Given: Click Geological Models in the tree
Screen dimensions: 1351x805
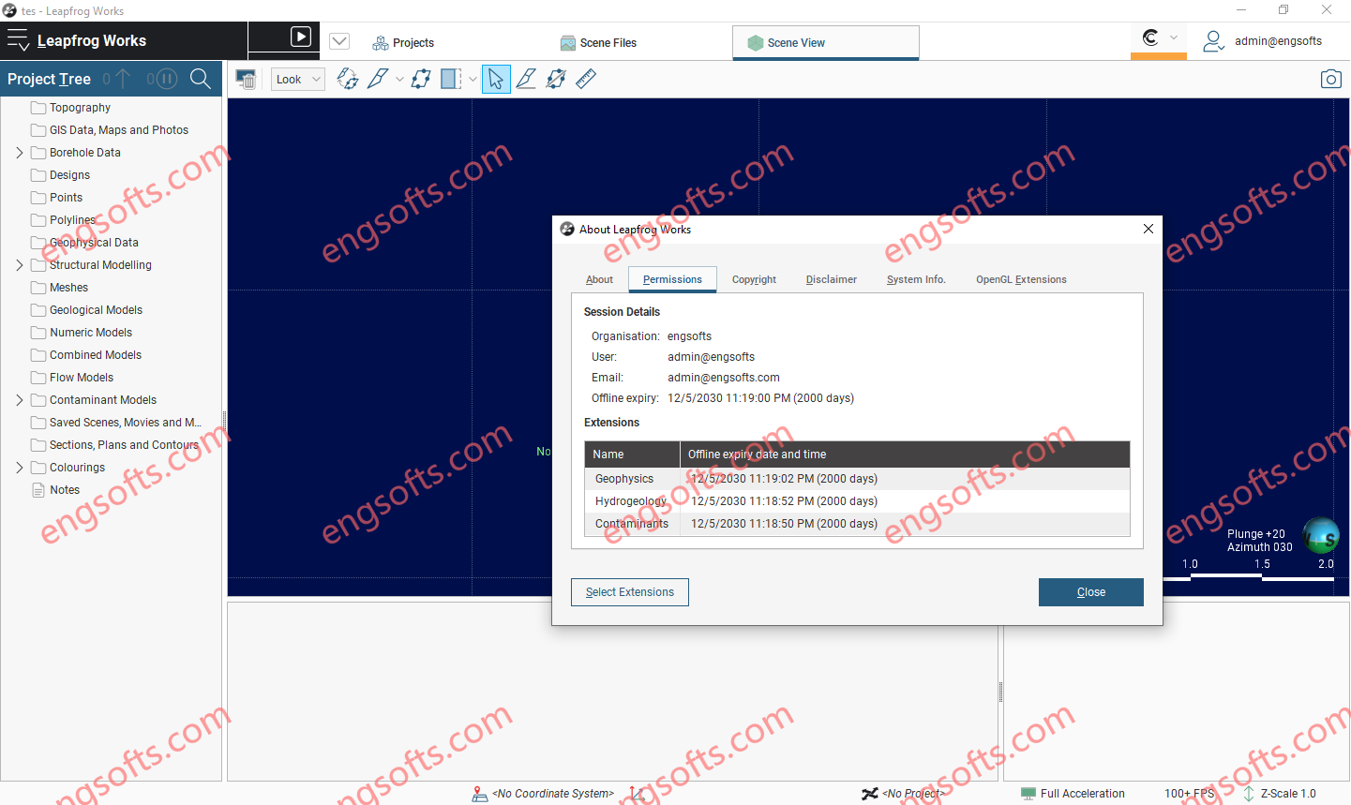Looking at the screenshot, I should click(x=96, y=310).
